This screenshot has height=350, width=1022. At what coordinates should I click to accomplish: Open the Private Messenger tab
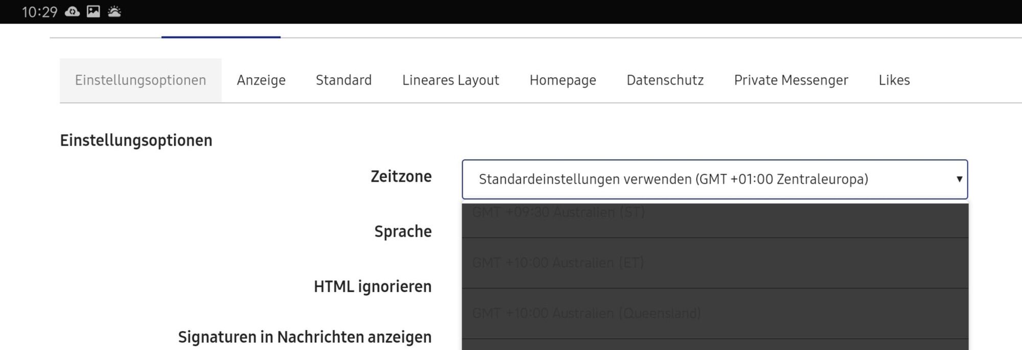pos(791,80)
